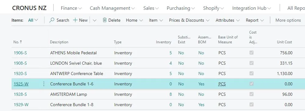Toggle Cost is Adjusted checkbox for 1908-S
Viewport: 305px width, 111px height.
tap(251, 63)
